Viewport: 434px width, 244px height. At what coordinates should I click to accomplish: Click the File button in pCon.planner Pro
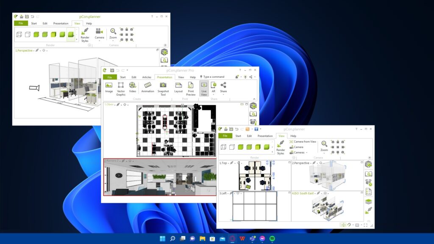coord(110,77)
